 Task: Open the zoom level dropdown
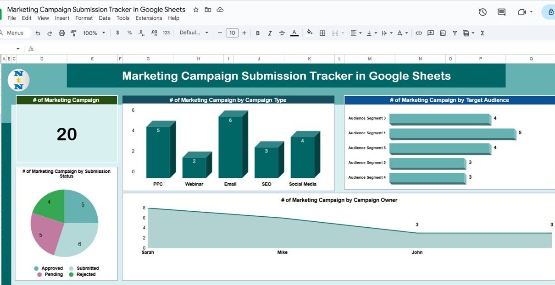[x=94, y=33]
